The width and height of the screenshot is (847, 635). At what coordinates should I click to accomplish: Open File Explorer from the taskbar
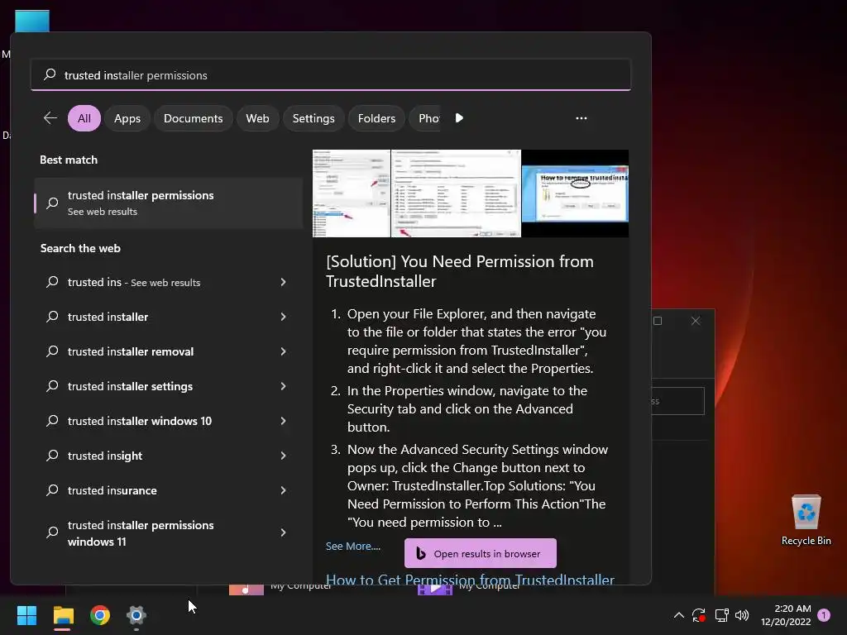tap(63, 615)
